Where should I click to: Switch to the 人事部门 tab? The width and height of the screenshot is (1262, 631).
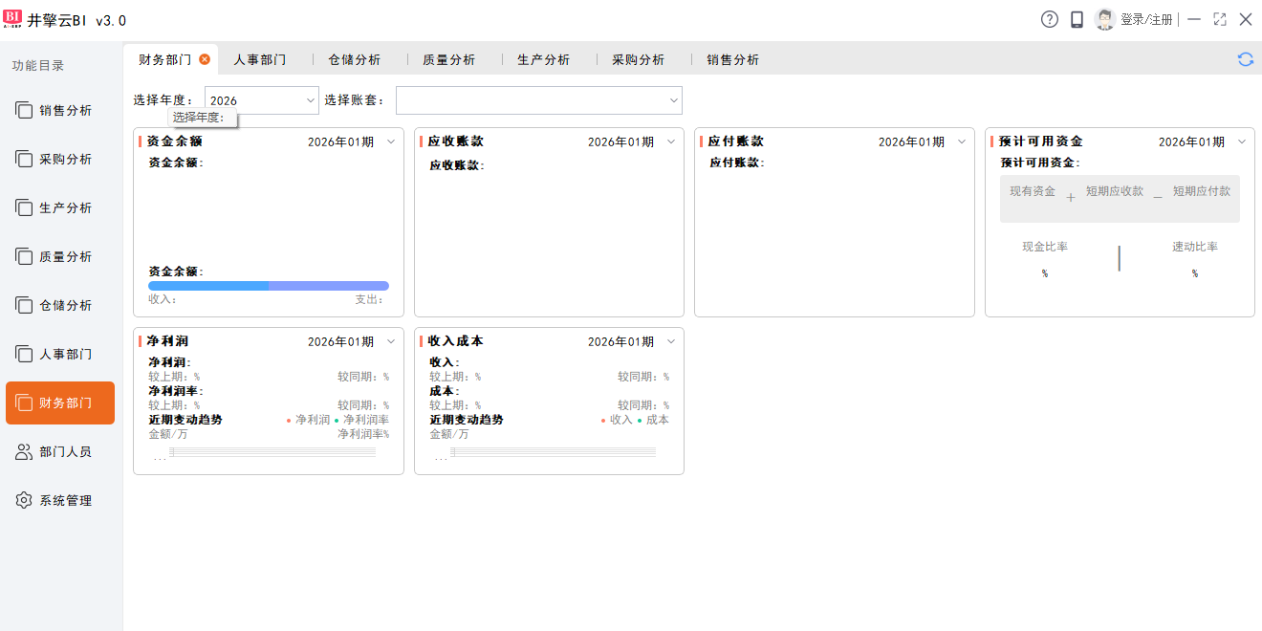pos(260,60)
